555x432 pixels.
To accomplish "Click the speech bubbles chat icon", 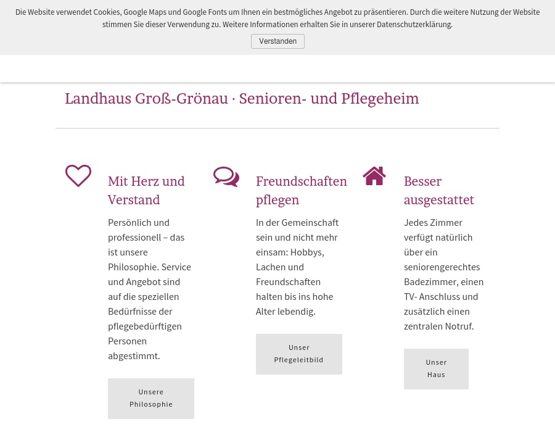I will [x=226, y=177].
